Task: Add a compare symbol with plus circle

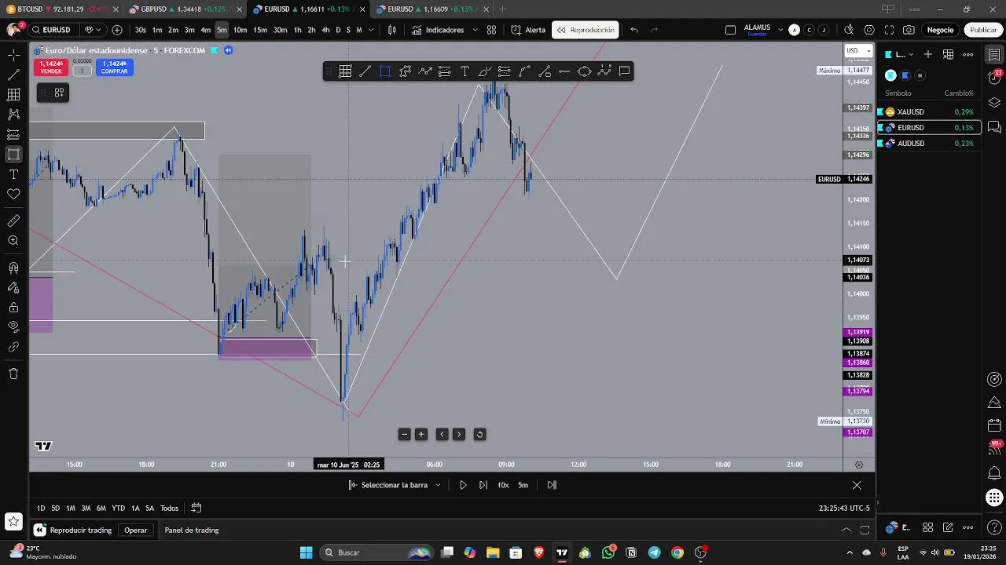Action: point(117,30)
